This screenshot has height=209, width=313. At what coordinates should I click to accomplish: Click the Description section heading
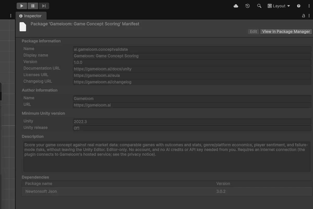pyautogui.click(x=33, y=136)
